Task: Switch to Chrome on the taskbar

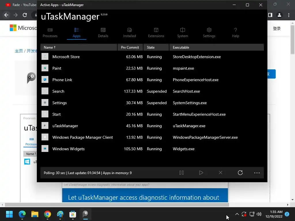Action: click(x=48, y=214)
